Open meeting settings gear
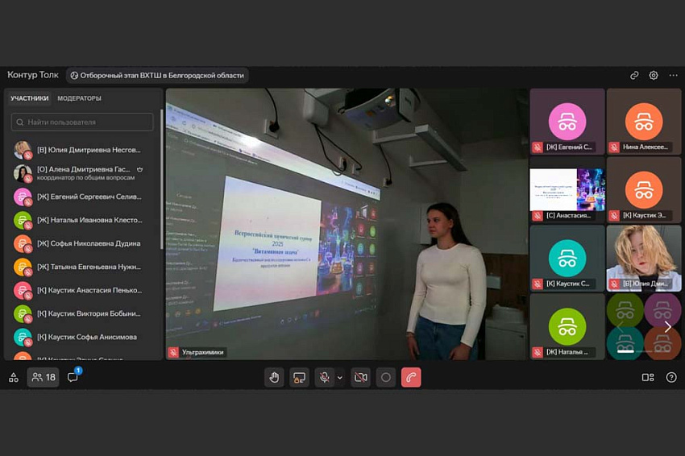Screen dimensions: 685x456 click(654, 75)
